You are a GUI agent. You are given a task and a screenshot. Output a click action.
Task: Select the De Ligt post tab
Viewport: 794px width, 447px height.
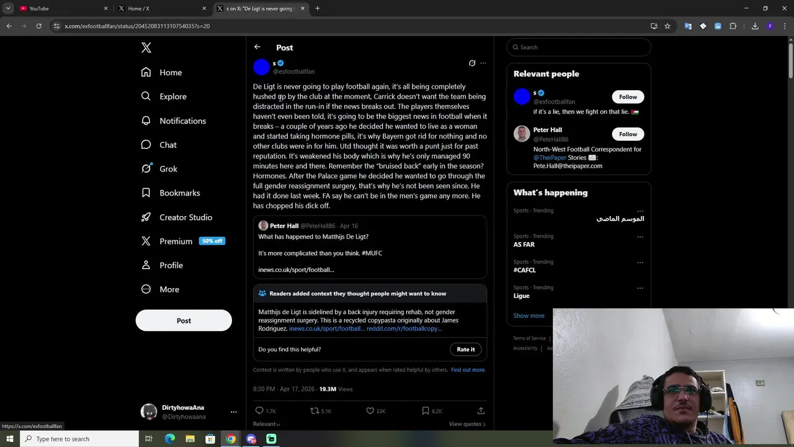point(261,8)
